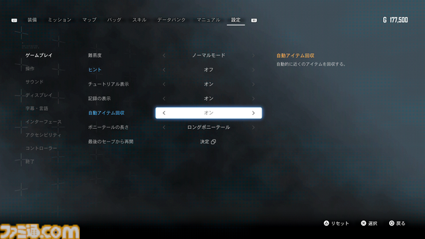The image size is (425, 239).
Task: Select the 設定 tab
Action: pos(236,20)
